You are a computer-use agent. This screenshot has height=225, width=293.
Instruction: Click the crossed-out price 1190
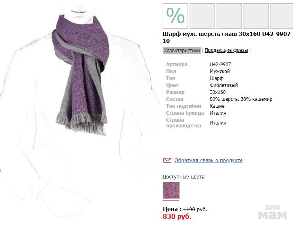coord(189,209)
